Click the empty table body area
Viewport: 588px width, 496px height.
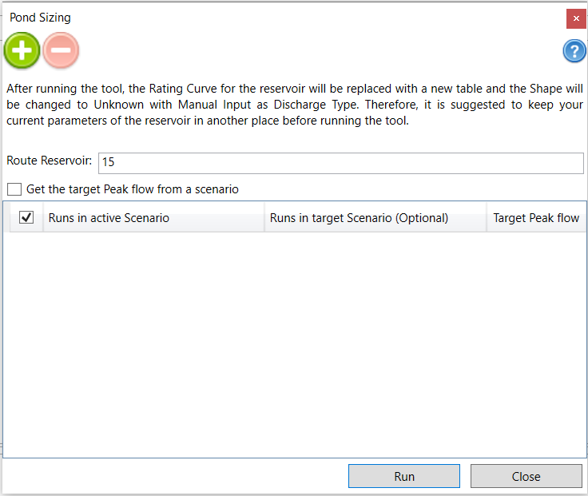tap(294, 343)
